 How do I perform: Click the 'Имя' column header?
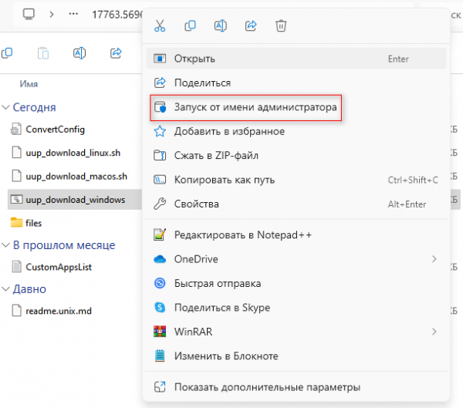pyautogui.click(x=29, y=84)
